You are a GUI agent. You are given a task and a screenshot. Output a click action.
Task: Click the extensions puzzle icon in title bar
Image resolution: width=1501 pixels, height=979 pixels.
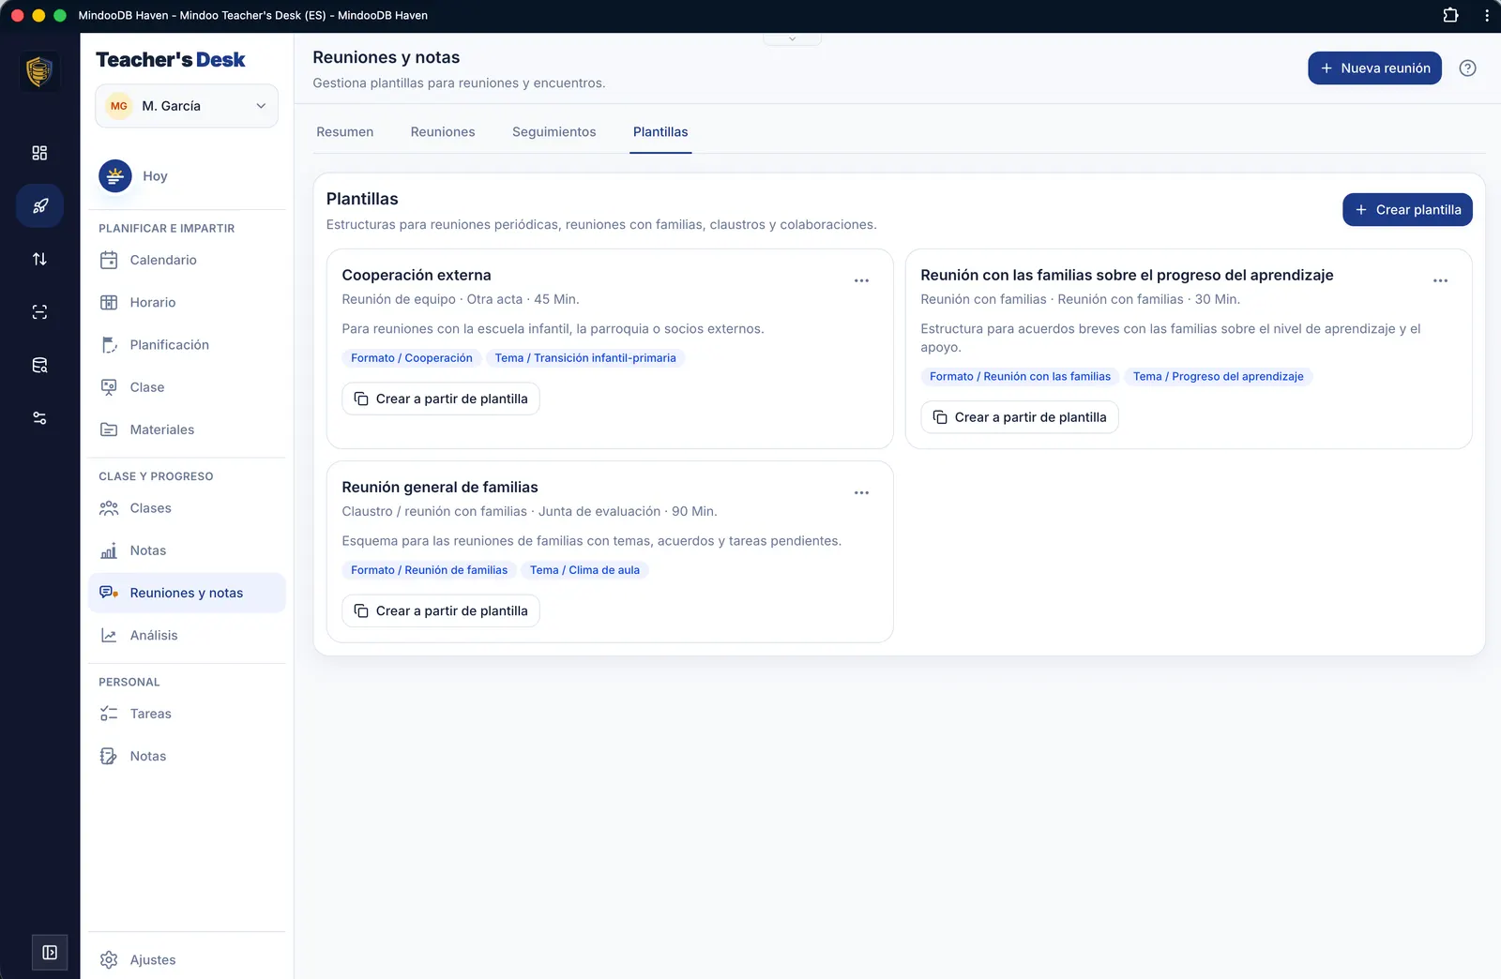click(1450, 15)
